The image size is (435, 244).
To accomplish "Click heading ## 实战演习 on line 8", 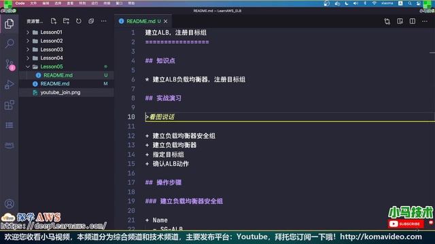I will (163, 98).
